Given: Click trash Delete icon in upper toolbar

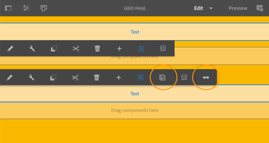Looking at the screenshot, I should 97,48.
